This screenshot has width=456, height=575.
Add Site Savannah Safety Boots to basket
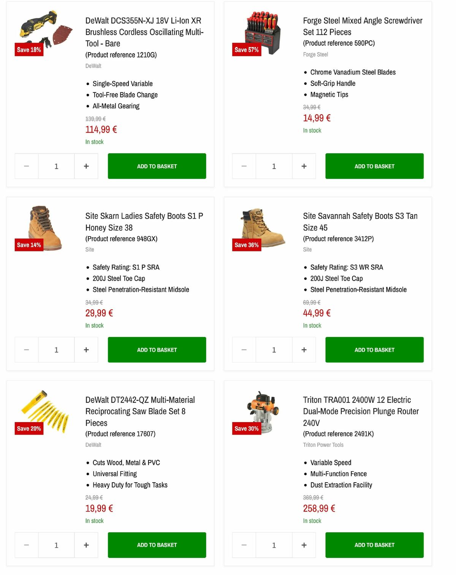374,349
